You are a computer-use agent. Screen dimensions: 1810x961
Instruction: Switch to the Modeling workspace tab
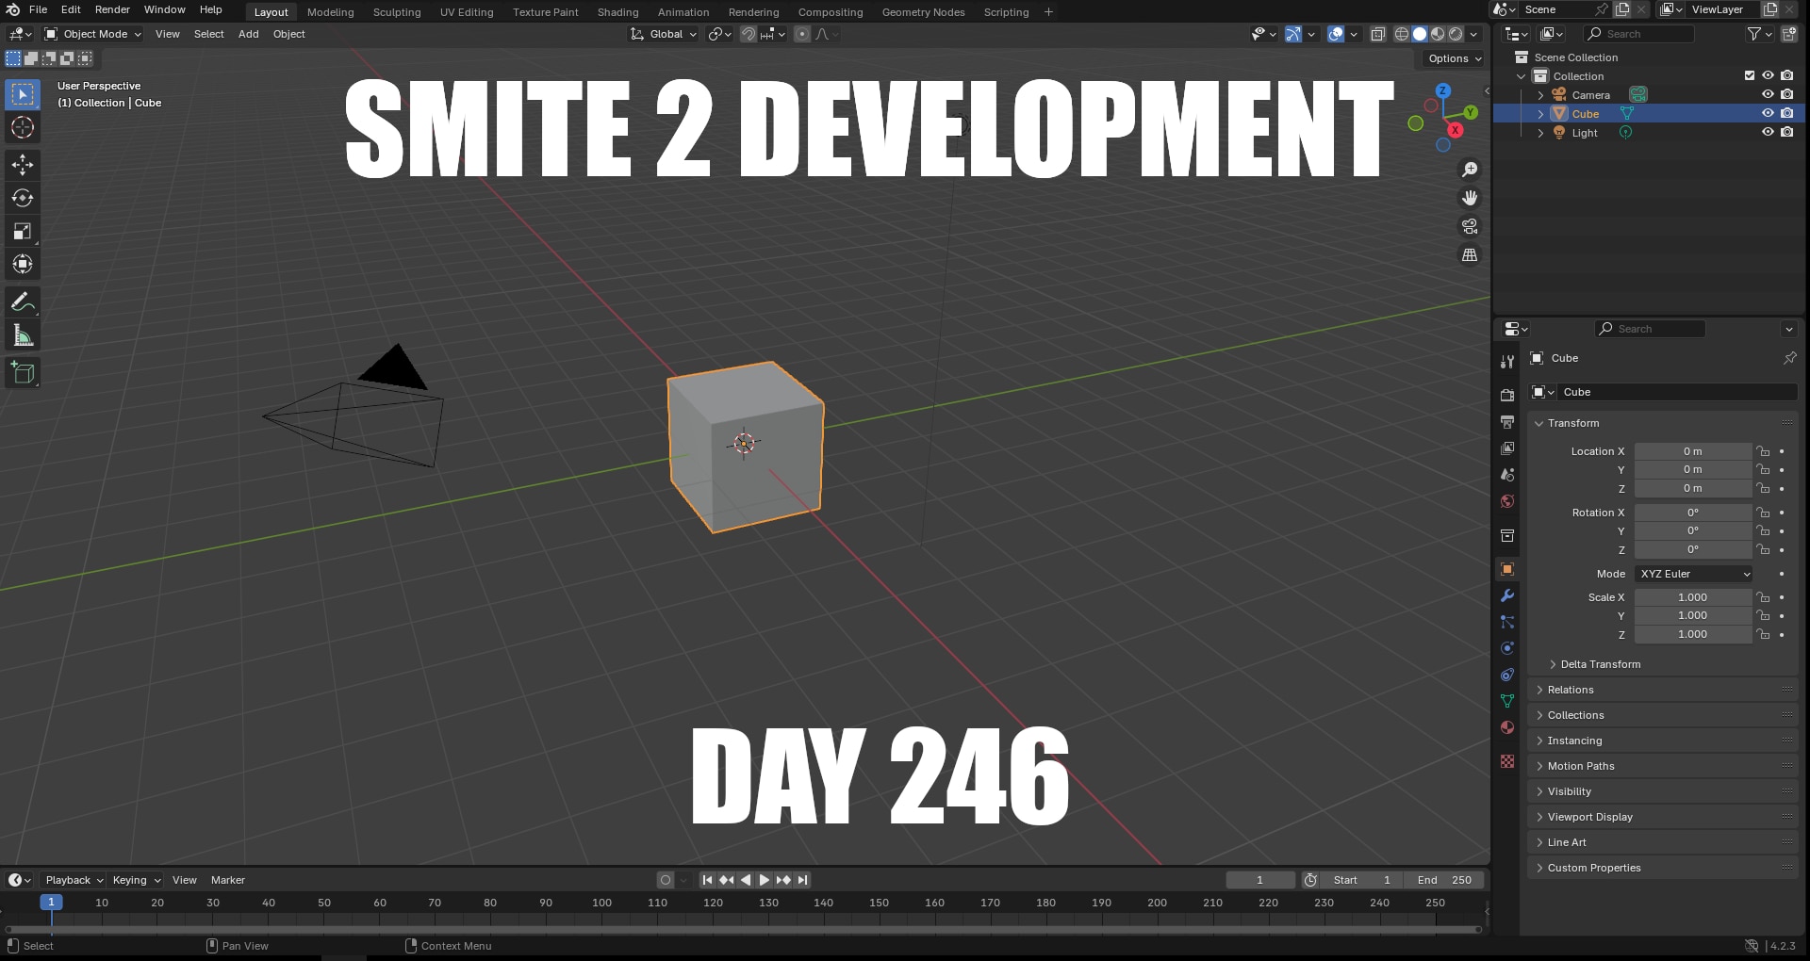click(331, 12)
